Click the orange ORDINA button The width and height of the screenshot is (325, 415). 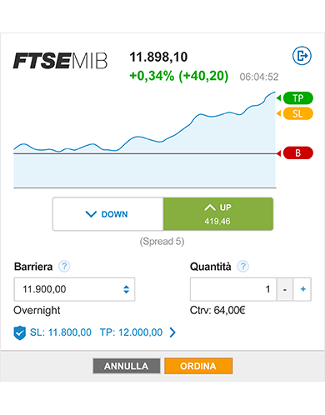click(x=198, y=366)
